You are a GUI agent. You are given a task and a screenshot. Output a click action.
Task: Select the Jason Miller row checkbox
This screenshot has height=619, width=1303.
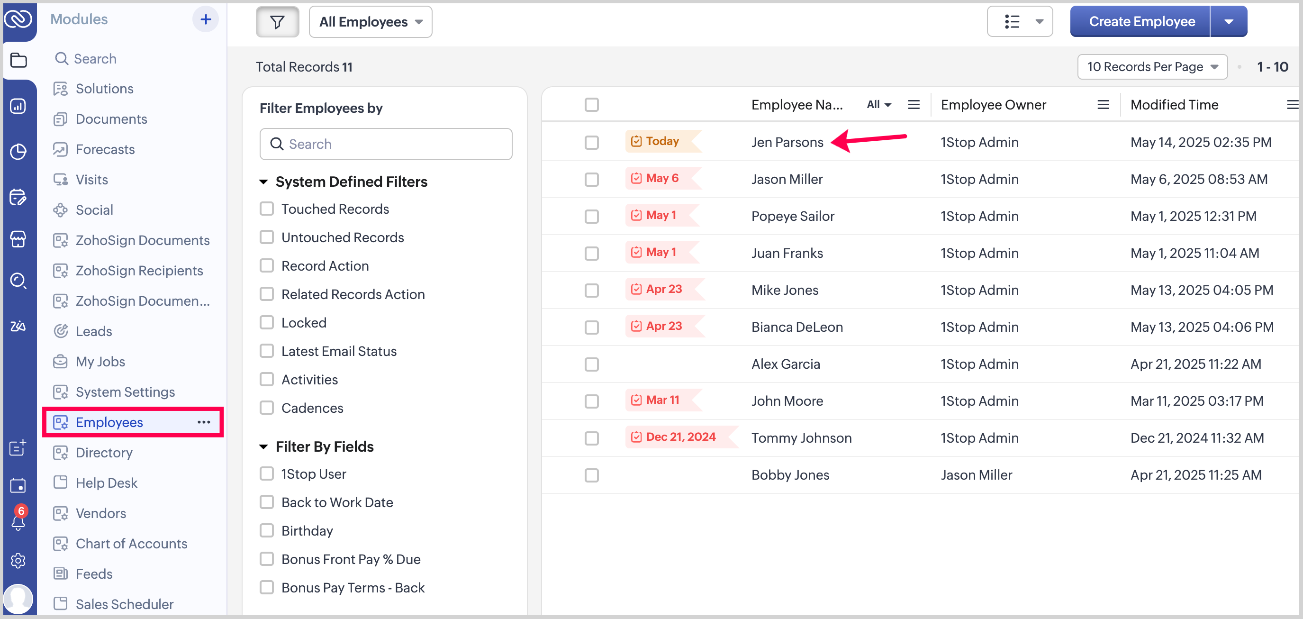pyautogui.click(x=591, y=179)
